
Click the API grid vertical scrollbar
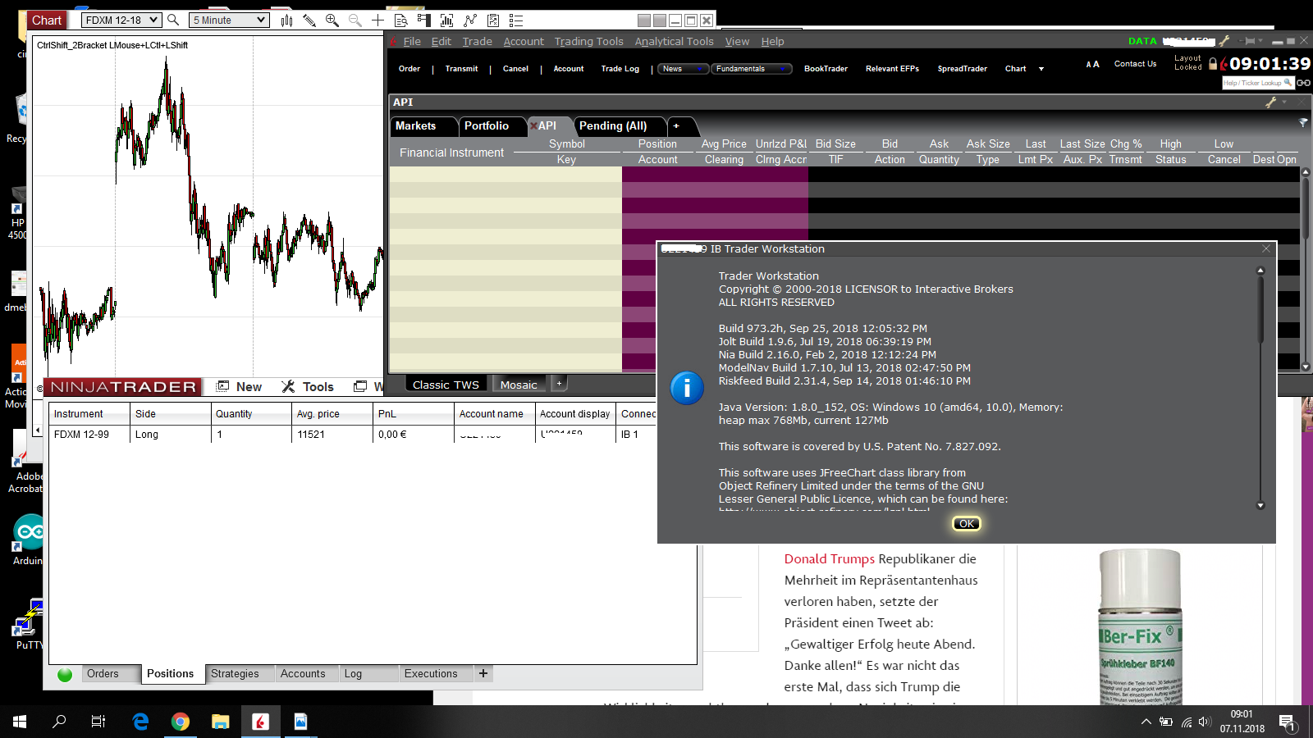(x=1305, y=269)
